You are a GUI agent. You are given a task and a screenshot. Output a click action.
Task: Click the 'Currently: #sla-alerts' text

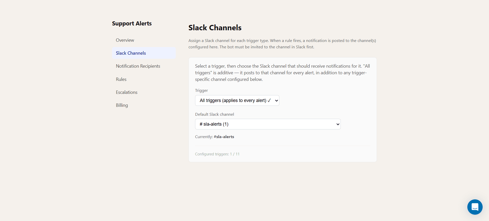pyautogui.click(x=214, y=137)
